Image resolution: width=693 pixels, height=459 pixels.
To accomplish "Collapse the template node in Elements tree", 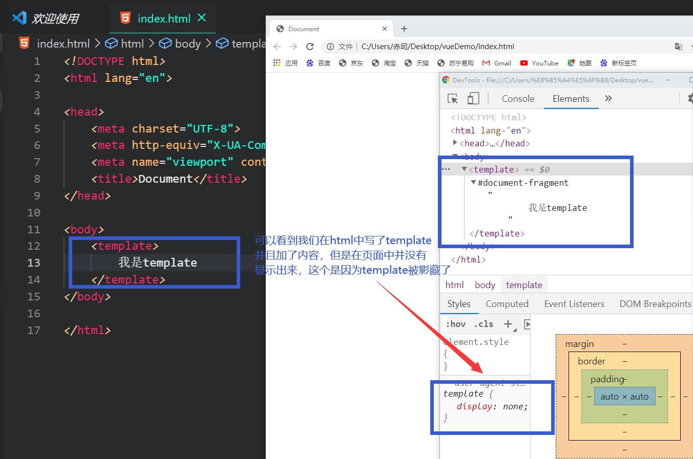I will (x=464, y=169).
